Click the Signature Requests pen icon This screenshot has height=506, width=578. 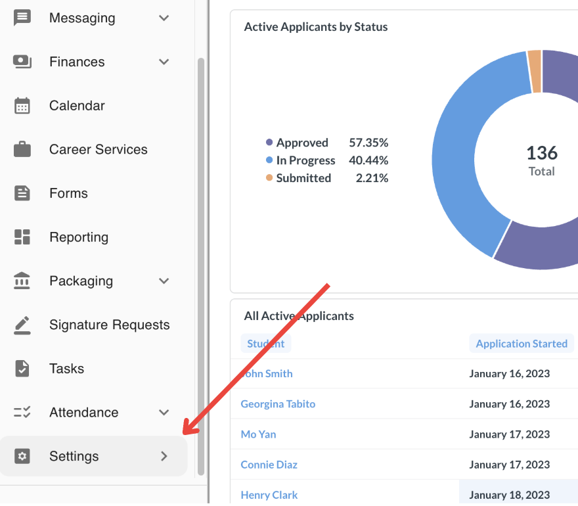click(22, 325)
